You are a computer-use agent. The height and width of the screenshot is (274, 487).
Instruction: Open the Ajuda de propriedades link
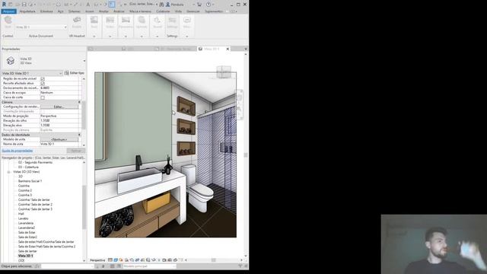click(x=18, y=151)
